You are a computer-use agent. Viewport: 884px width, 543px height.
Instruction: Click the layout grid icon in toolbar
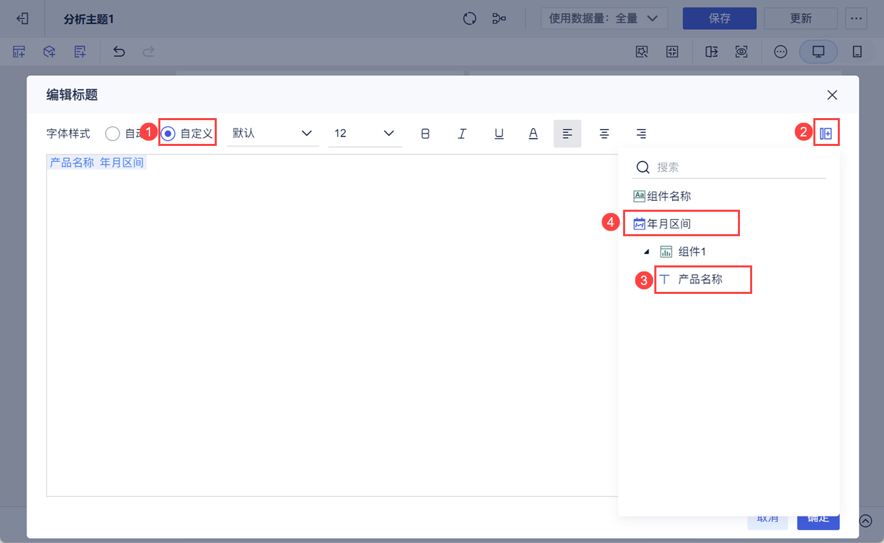[x=672, y=52]
